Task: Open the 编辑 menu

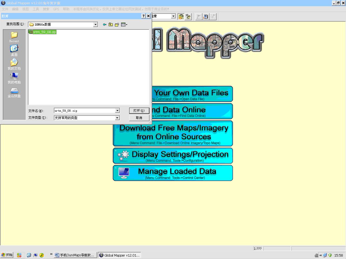Action: [15, 9]
